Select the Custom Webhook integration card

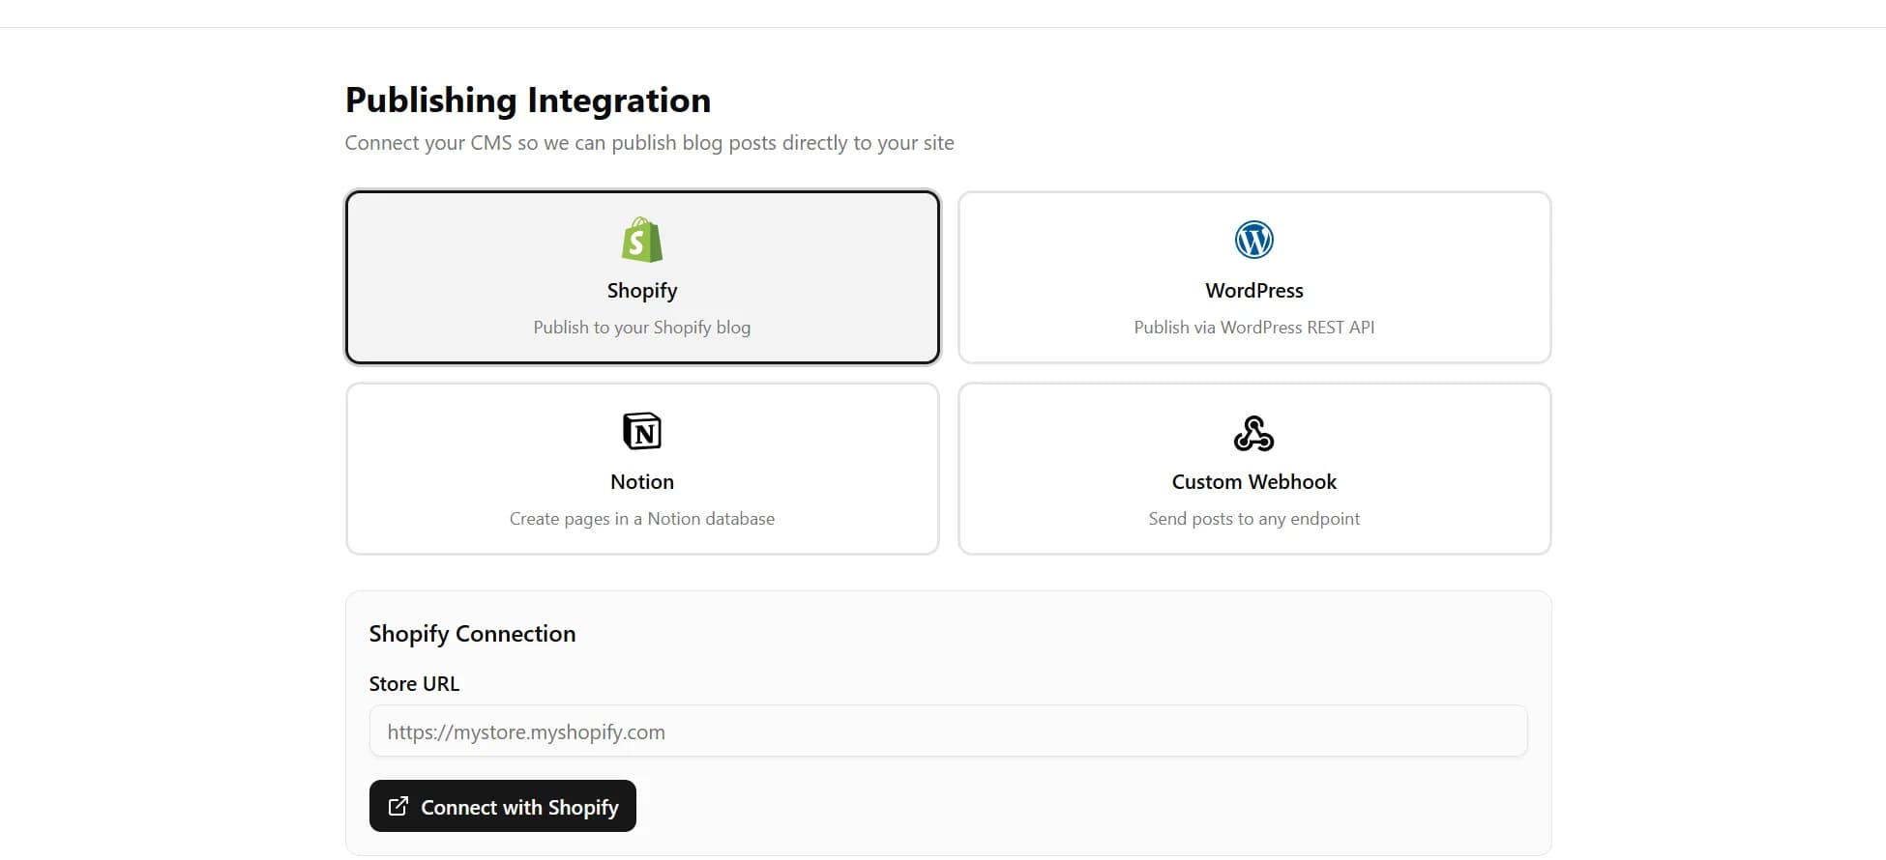(x=1254, y=469)
